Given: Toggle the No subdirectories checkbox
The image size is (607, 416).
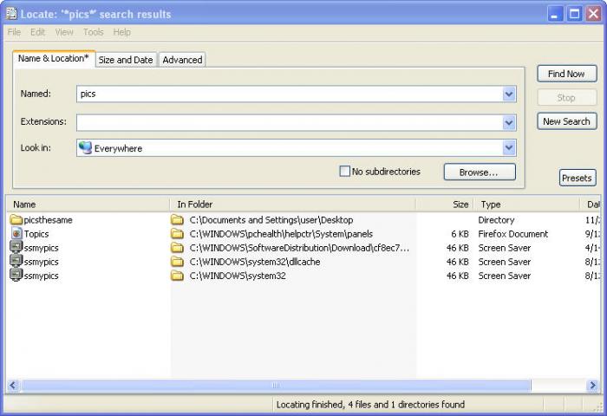Looking at the screenshot, I should click(344, 171).
